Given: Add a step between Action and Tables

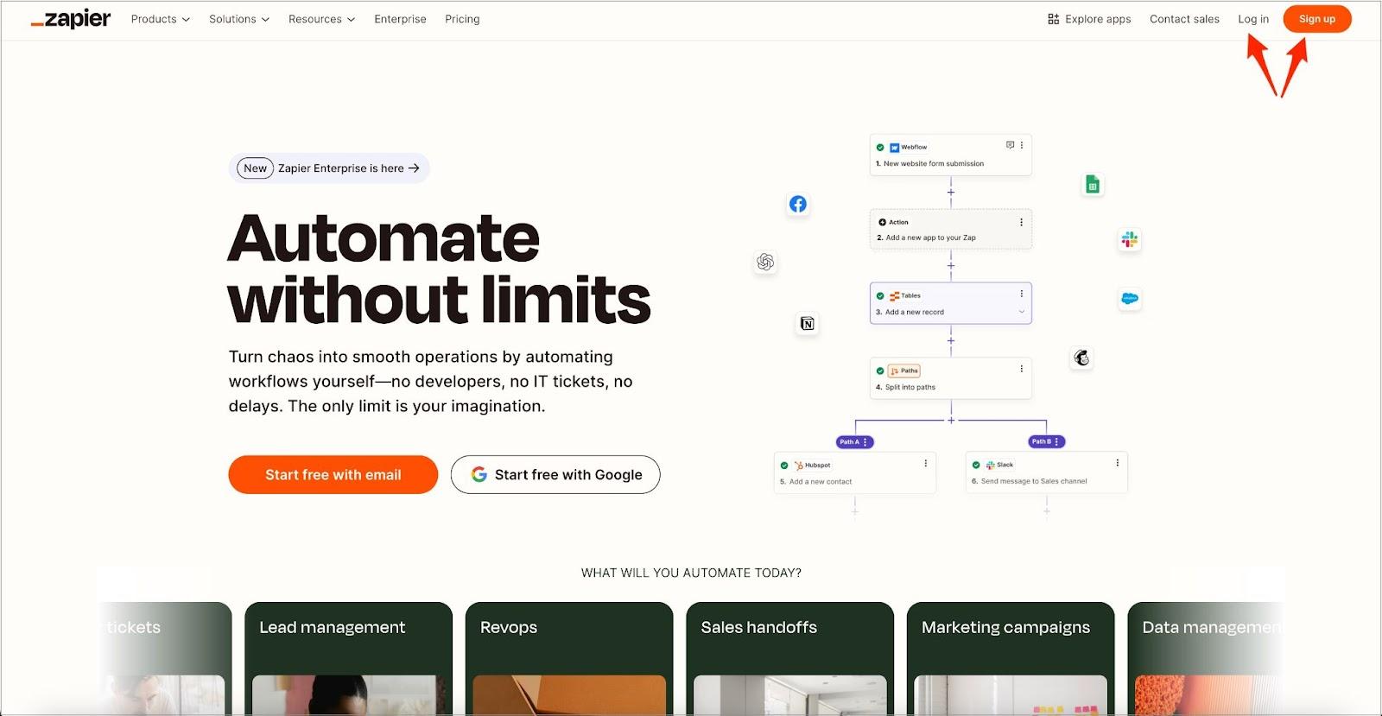Looking at the screenshot, I should click(x=951, y=266).
